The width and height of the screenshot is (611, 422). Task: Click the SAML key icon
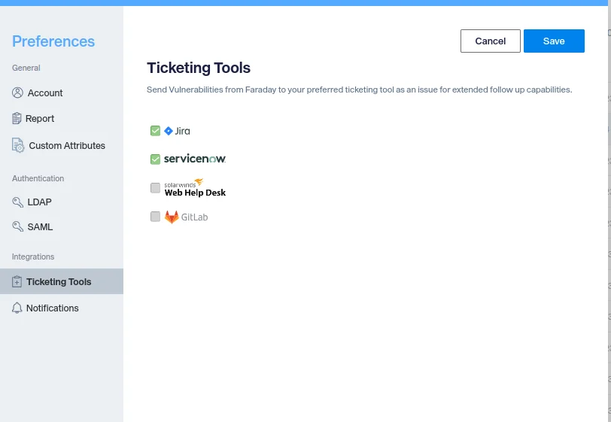18,226
